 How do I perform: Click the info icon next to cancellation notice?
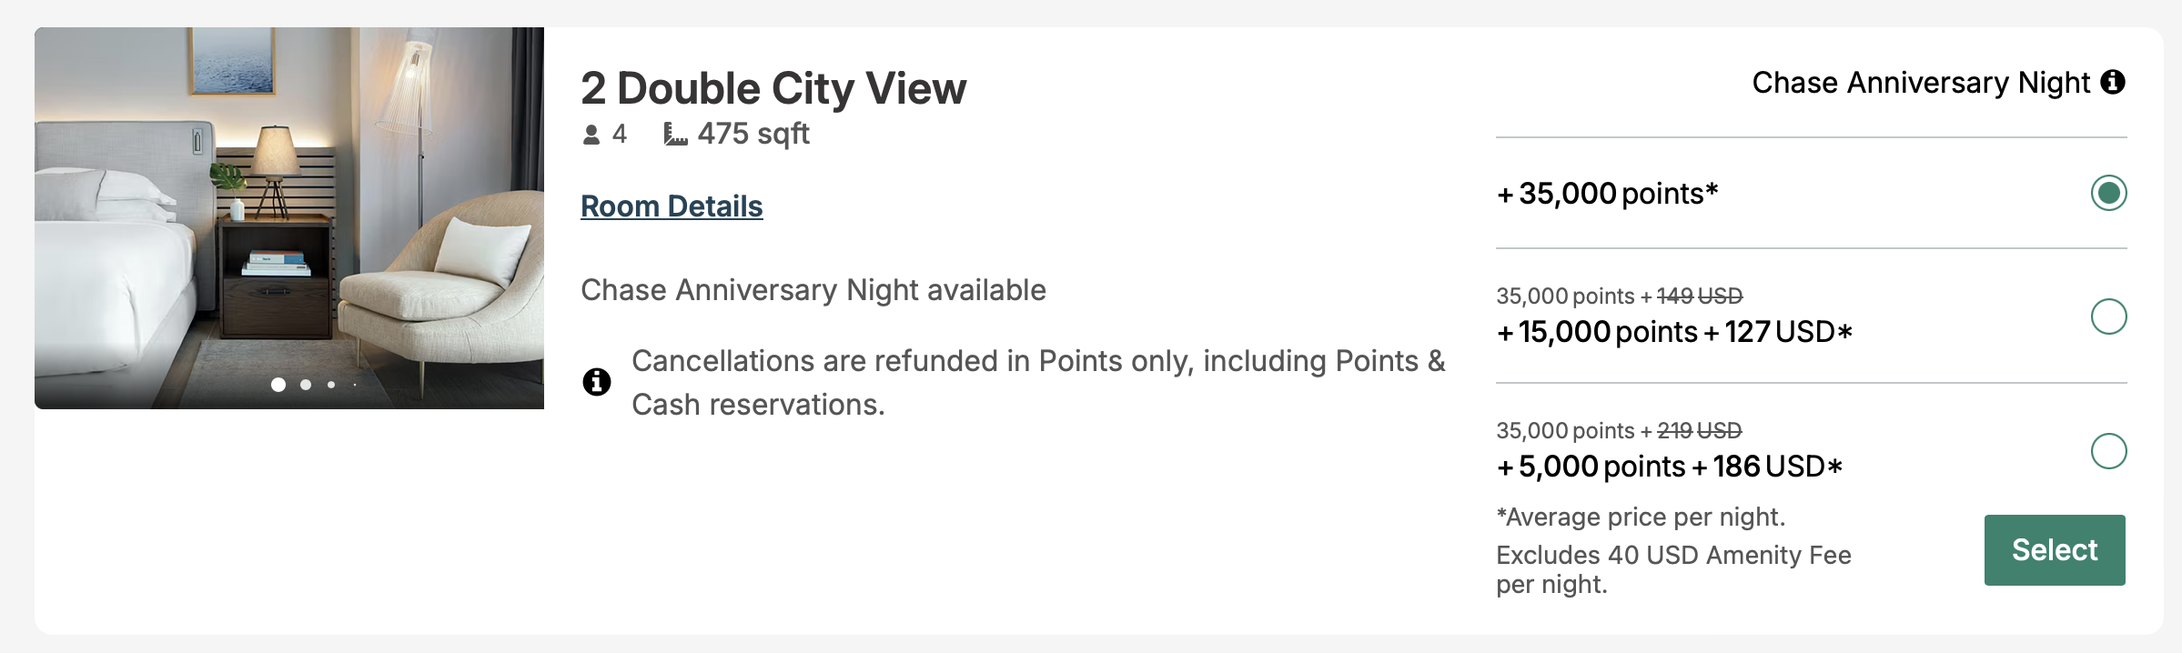click(x=597, y=382)
